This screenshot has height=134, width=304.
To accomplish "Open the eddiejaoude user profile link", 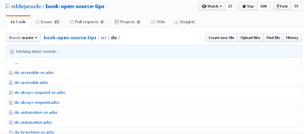I will (x=26, y=6).
